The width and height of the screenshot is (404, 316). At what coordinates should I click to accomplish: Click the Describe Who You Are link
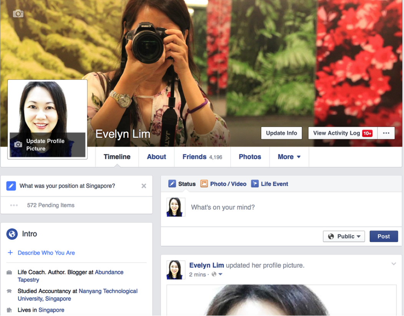46,253
